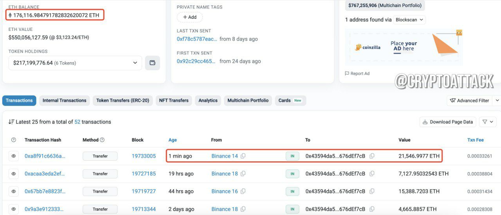The image size is (501, 215).
Task: Open block 19719727
Action: [144, 191]
